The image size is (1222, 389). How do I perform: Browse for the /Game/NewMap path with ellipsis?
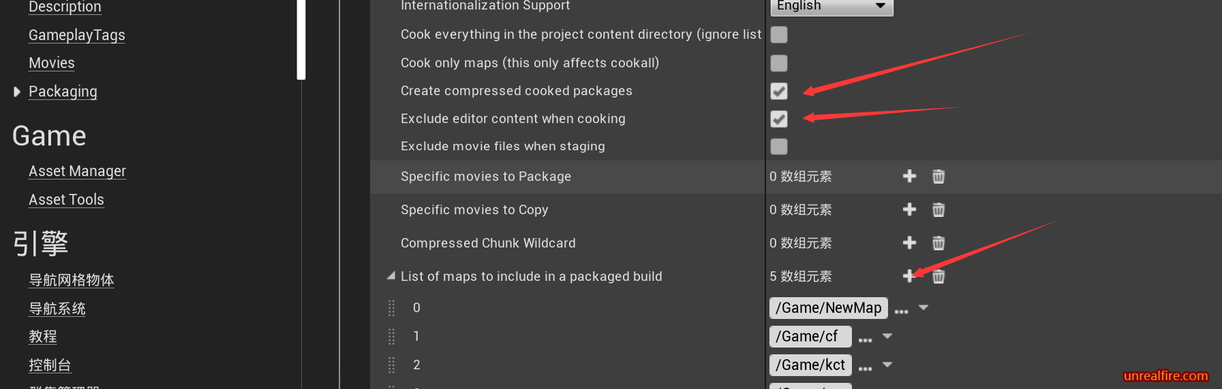click(x=901, y=311)
